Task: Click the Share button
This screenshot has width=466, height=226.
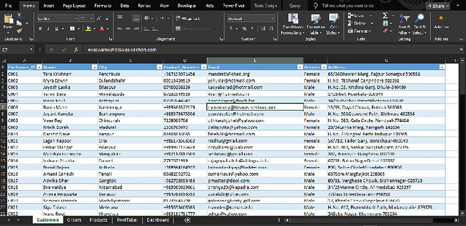Action: [x=438, y=6]
